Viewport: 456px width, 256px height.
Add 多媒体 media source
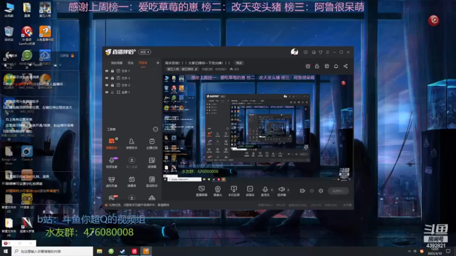[250, 191]
